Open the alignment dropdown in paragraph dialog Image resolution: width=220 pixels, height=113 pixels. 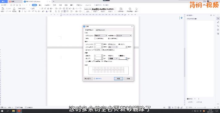(101, 36)
